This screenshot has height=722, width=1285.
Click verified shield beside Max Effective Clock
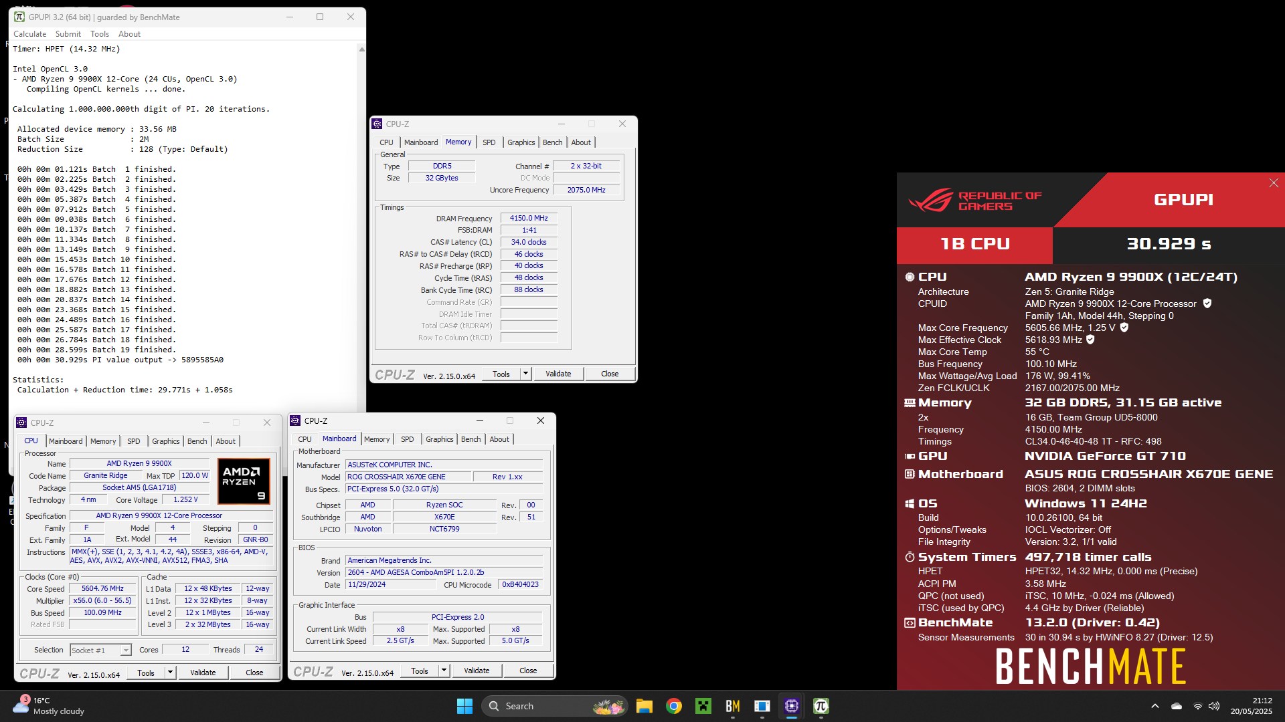point(1090,340)
